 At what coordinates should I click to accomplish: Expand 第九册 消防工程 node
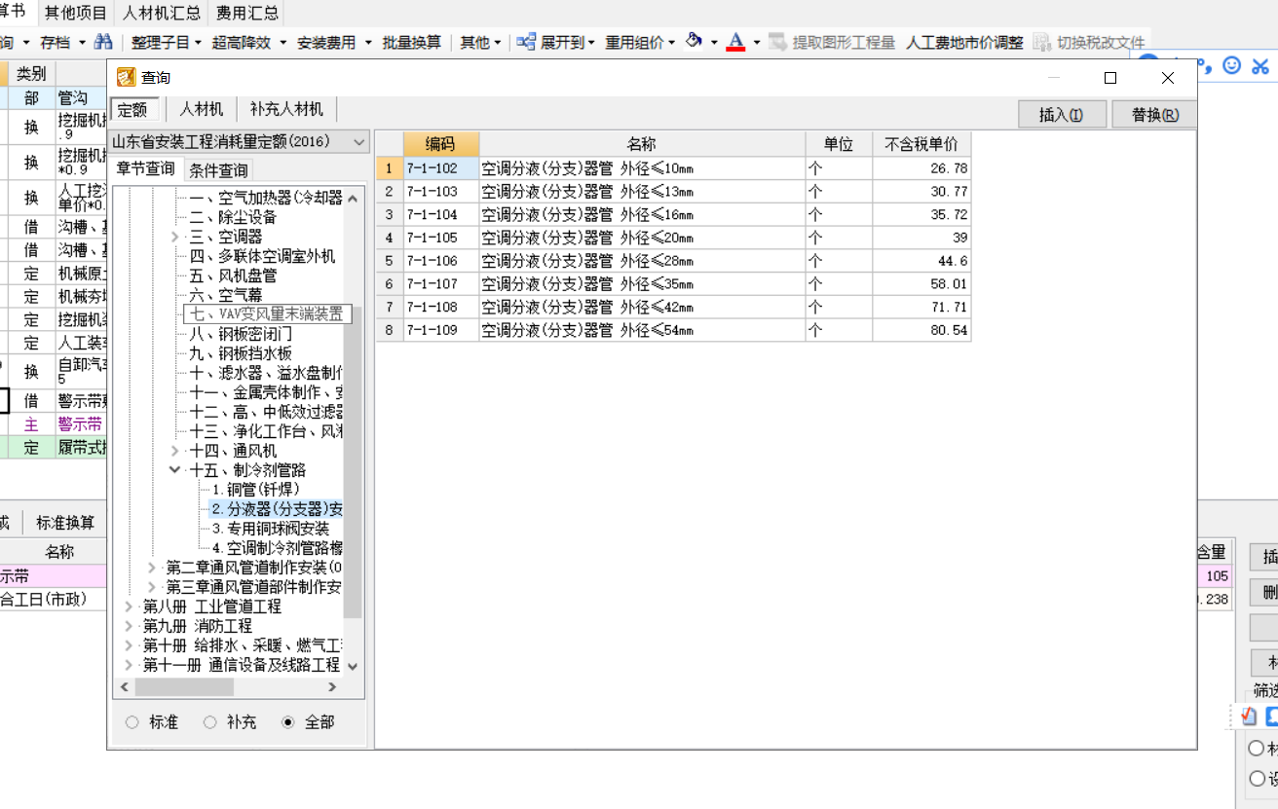click(x=129, y=626)
